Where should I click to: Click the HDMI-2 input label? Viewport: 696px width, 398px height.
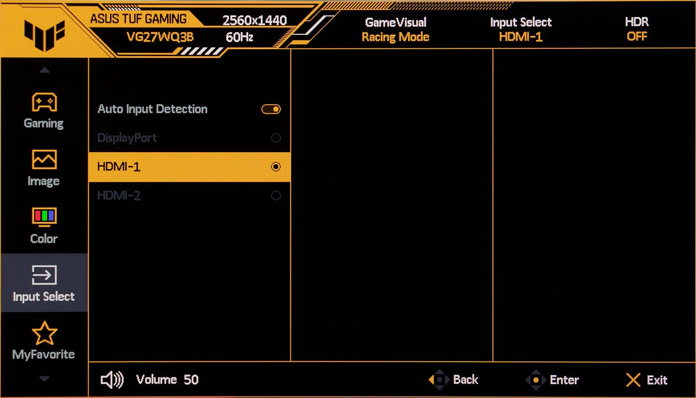pos(119,196)
